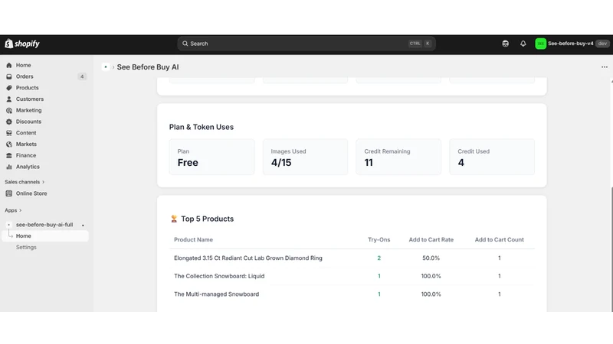Click the Elongated Diamond Ring try-ons count

point(379,258)
